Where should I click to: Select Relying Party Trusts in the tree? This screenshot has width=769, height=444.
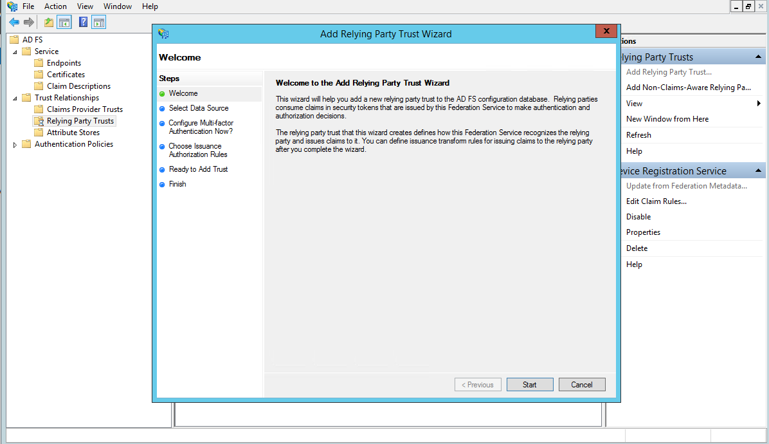pos(80,121)
